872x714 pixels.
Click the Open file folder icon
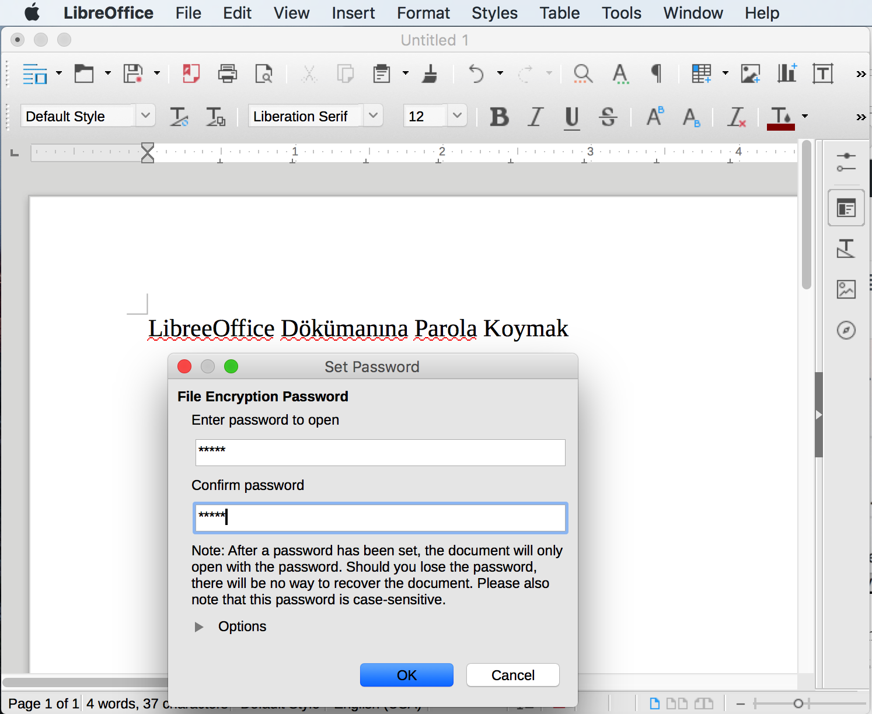pos(84,73)
